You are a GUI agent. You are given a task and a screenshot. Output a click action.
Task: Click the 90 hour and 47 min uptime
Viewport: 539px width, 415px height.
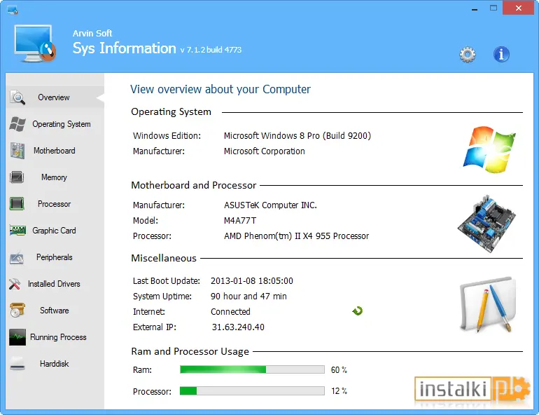click(x=248, y=297)
